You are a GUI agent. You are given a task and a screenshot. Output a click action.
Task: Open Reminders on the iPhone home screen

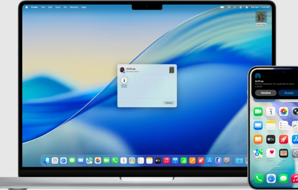[284, 126]
